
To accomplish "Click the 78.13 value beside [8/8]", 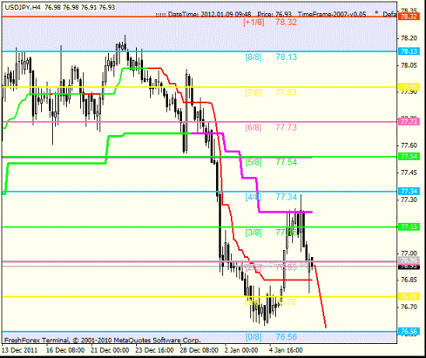I will coord(287,57).
